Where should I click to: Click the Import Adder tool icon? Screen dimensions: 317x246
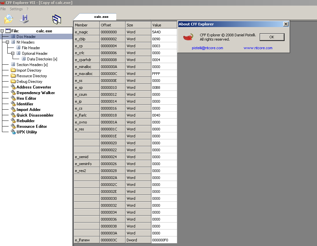pyautogui.click(x=13, y=110)
